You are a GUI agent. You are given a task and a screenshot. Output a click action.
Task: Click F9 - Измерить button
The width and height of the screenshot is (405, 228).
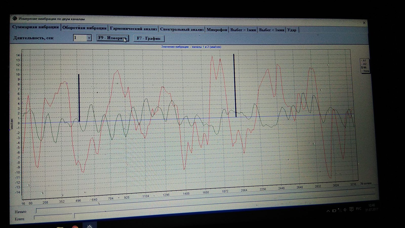[x=113, y=38]
